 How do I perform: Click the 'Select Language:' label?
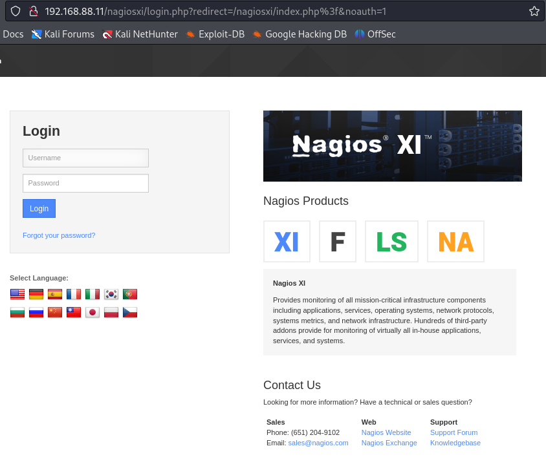point(39,278)
